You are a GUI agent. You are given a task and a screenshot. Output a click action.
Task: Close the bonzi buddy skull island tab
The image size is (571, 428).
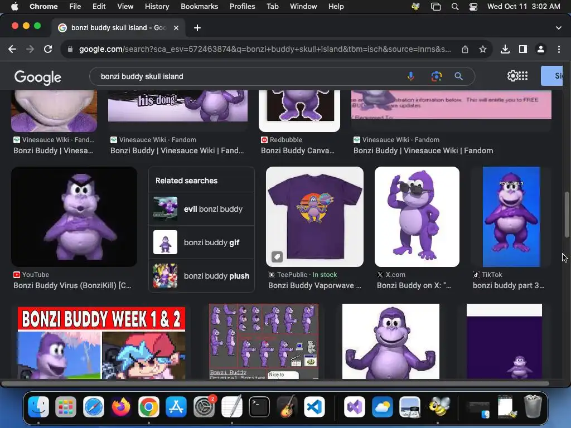176,28
